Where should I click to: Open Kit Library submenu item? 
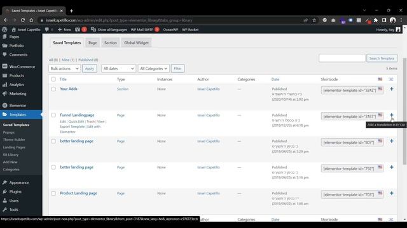pos(11,155)
